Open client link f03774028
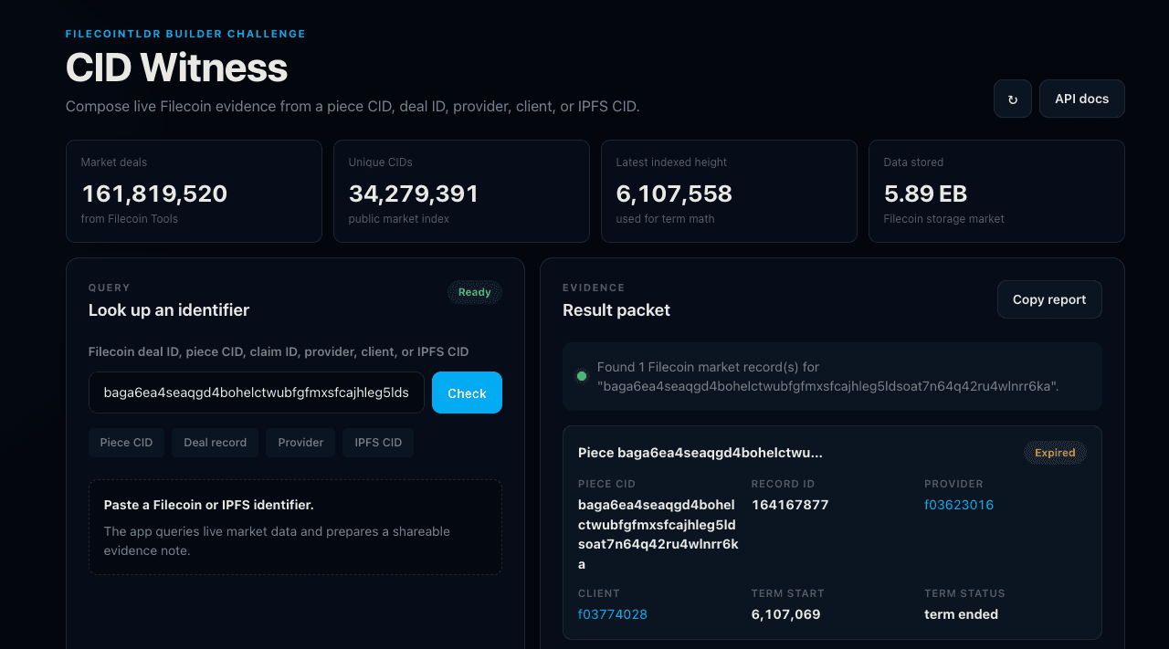1169x649 pixels. click(613, 614)
